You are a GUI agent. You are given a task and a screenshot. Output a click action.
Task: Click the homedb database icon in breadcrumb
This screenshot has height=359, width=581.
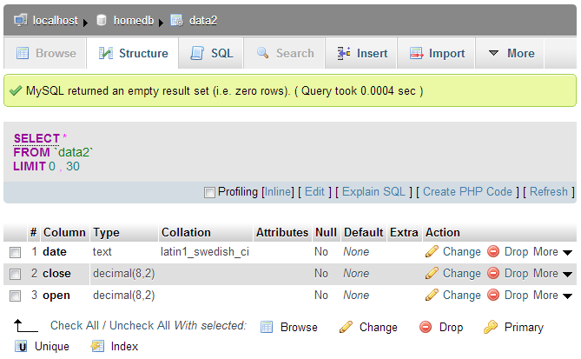[x=102, y=20]
